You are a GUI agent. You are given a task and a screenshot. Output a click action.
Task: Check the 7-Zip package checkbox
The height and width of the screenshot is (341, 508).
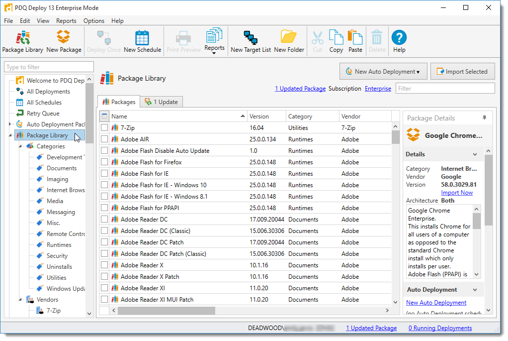(104, 128)
